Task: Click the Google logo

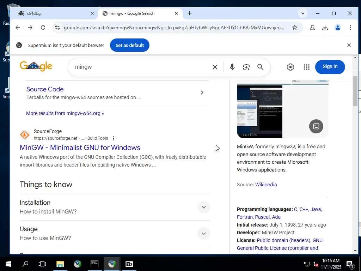Action: click(x=36, y=66)
